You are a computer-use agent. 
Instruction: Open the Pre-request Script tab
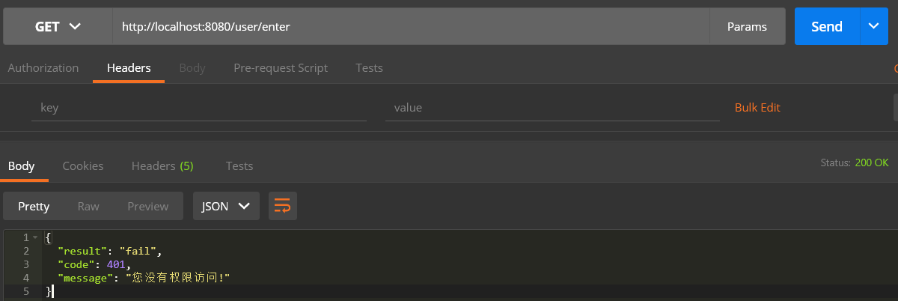(x=281, y=67)
